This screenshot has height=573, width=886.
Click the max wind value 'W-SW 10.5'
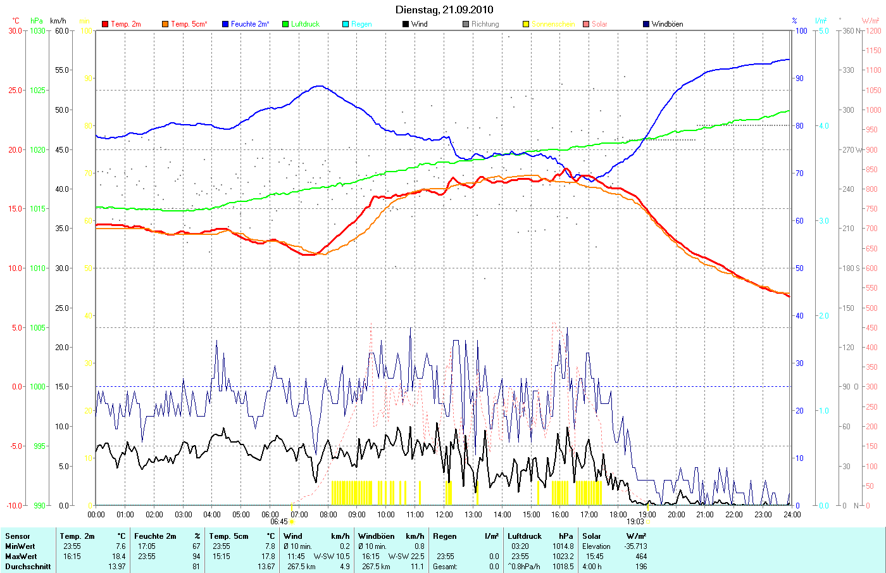pos(332,557)
